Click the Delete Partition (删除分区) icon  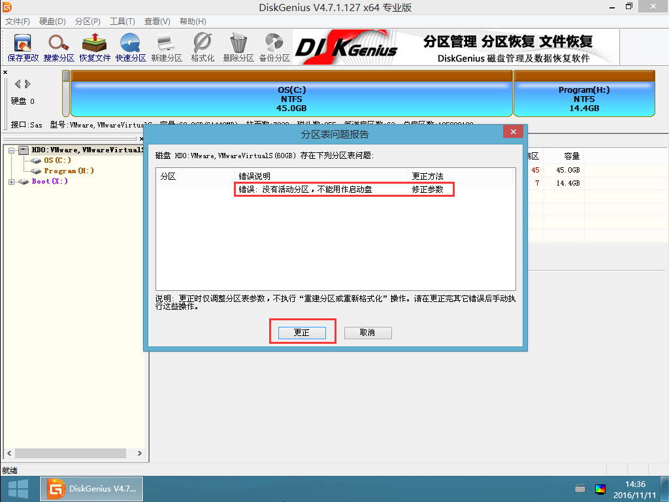click(238, 48)
